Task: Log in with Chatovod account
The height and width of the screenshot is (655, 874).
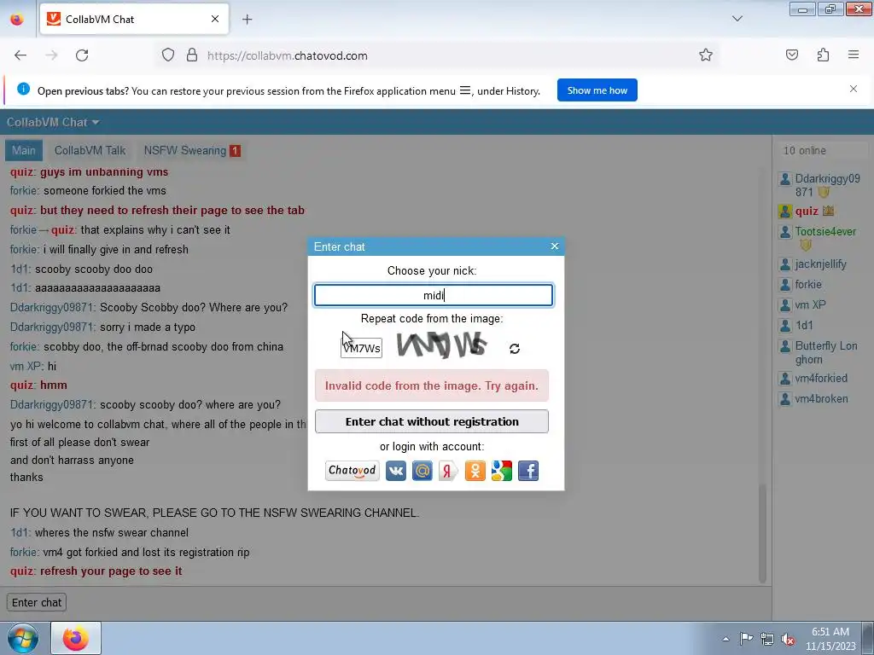Action: 353,471
